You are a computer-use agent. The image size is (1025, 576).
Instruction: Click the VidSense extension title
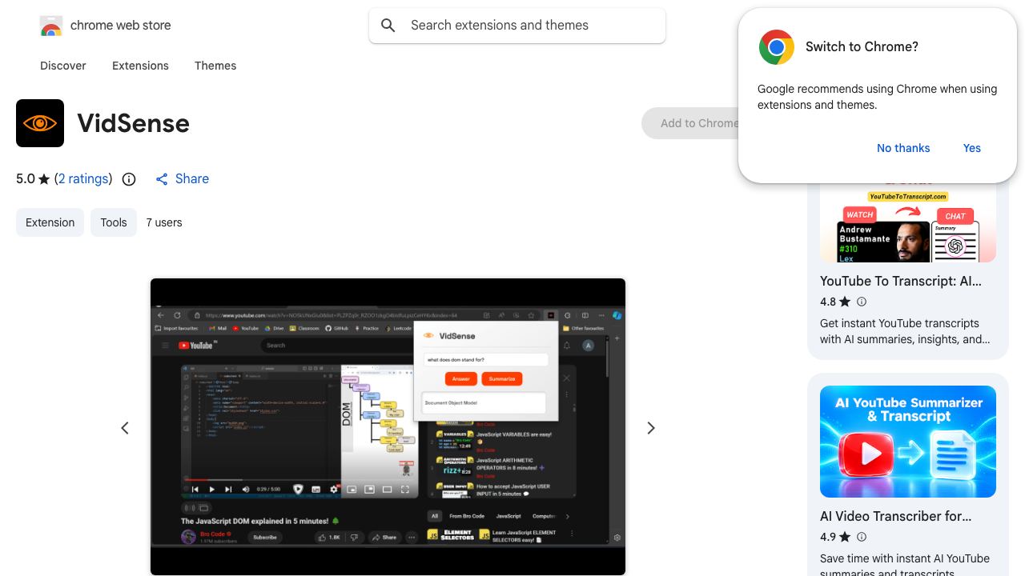point(134,123)
